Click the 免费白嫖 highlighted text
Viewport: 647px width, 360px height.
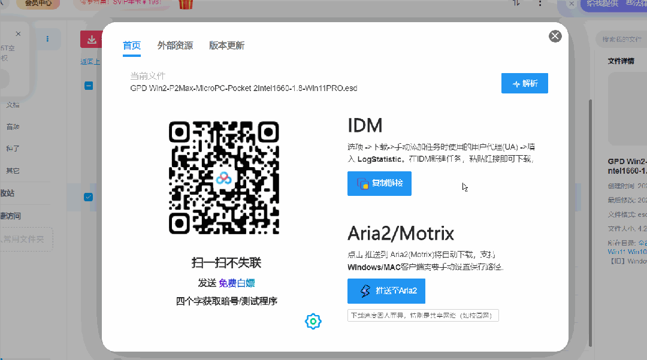tap(237, 283)
